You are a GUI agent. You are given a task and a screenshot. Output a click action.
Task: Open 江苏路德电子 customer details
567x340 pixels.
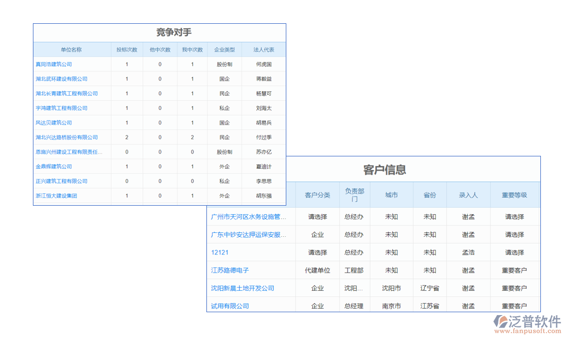point(229,270)
